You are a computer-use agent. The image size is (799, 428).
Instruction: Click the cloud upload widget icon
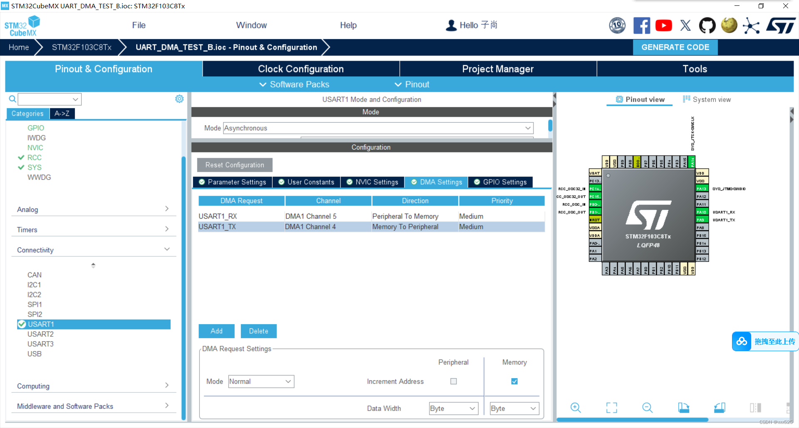coord(742,342)
